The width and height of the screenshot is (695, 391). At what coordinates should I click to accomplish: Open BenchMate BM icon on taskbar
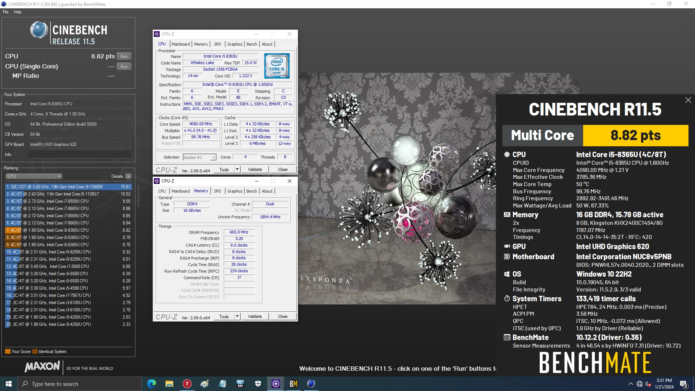point(293,384)
